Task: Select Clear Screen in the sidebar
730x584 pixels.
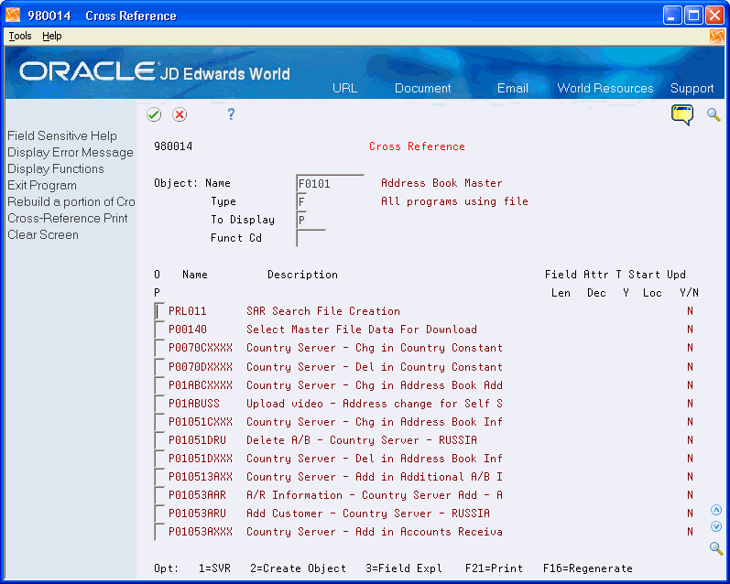Action: coord(43,234)
